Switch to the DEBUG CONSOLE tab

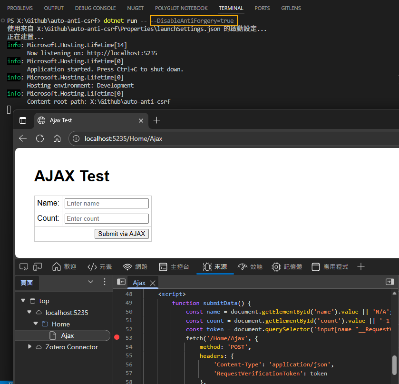[x=95, y=8]
